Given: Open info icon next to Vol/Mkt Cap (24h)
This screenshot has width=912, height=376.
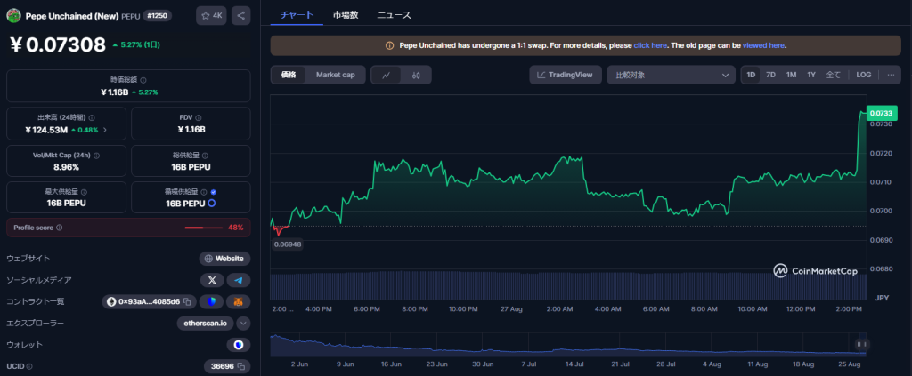Looking at the screenshot, I should [x=96, y=156].
